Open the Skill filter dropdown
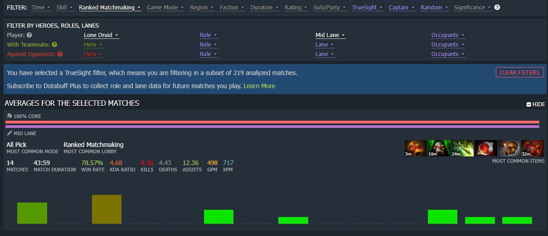Image resolution: width=548 pixels, height=236 pixels. 64,8
